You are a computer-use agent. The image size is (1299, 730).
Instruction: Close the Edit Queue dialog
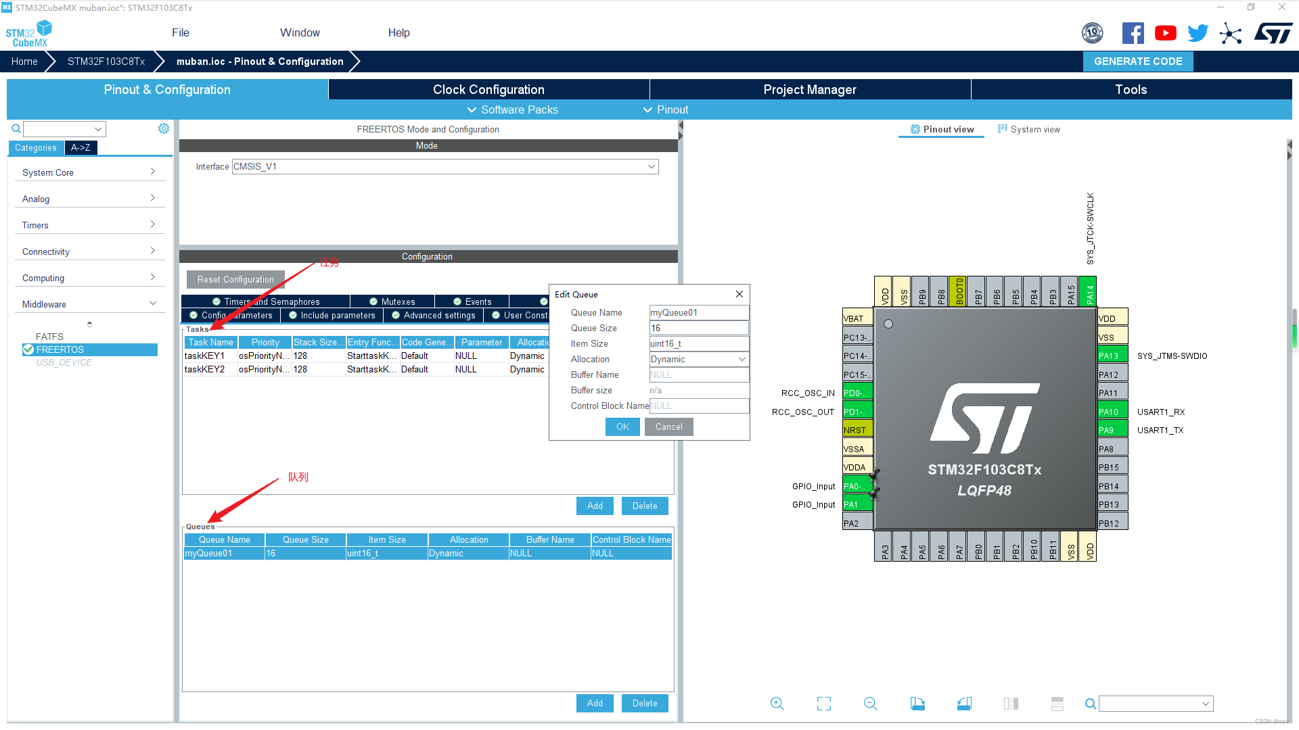click(739, 294)
